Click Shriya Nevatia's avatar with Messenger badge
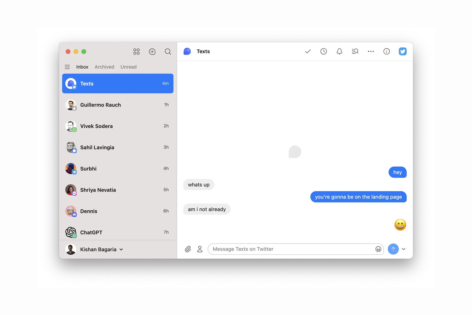This screenshot has height=315, width=472. click(71, 190)
